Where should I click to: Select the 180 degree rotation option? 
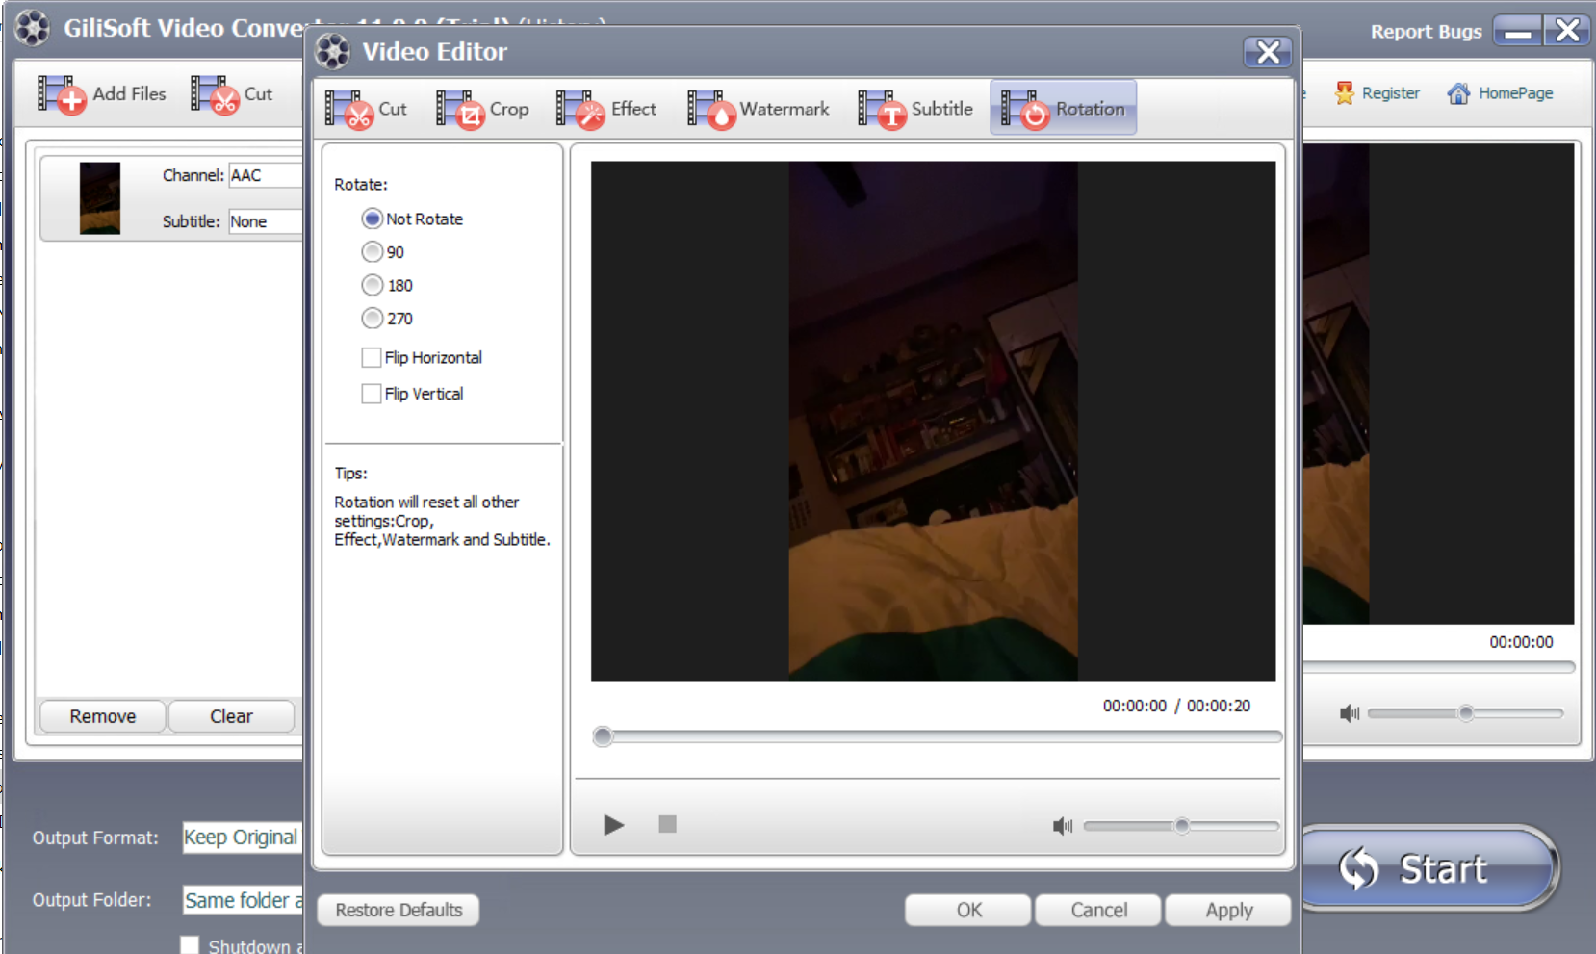[373, 285]
